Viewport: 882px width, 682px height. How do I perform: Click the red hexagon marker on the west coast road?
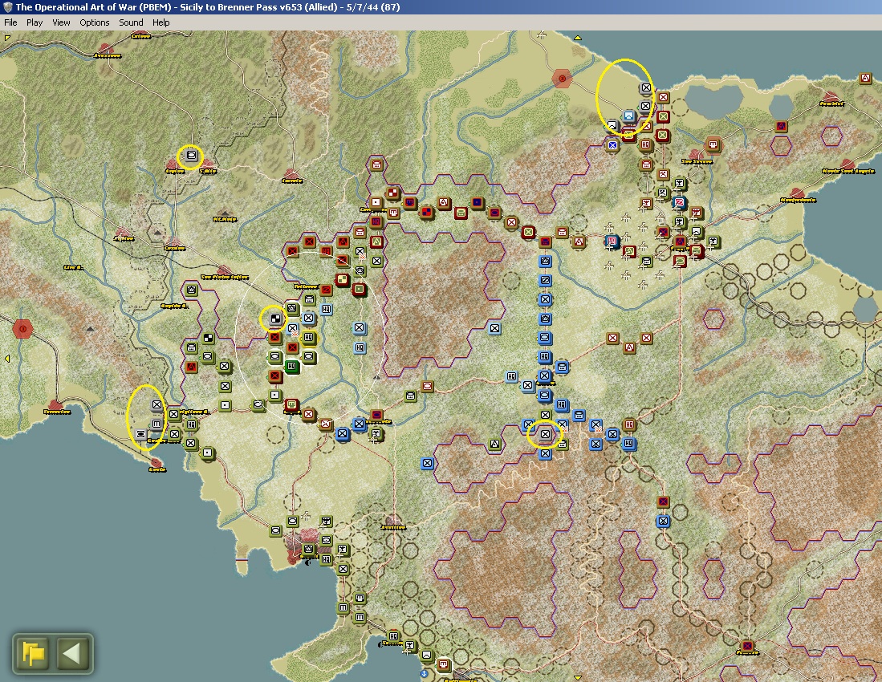[x=22, y=328]
